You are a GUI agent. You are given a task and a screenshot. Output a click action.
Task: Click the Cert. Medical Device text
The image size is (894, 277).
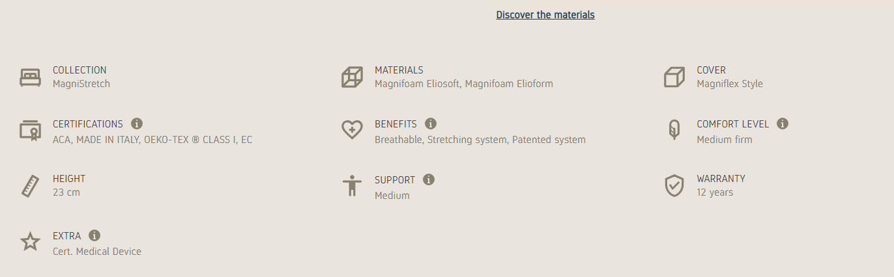click(x=97, y=252)
